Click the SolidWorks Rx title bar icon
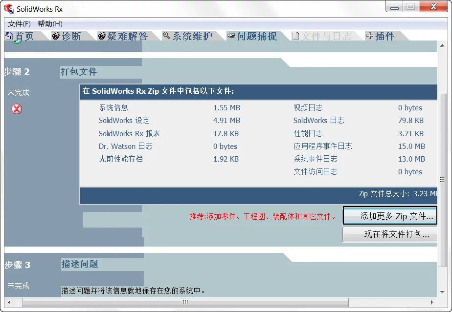 pyautogui.click(x=9, y=9)
